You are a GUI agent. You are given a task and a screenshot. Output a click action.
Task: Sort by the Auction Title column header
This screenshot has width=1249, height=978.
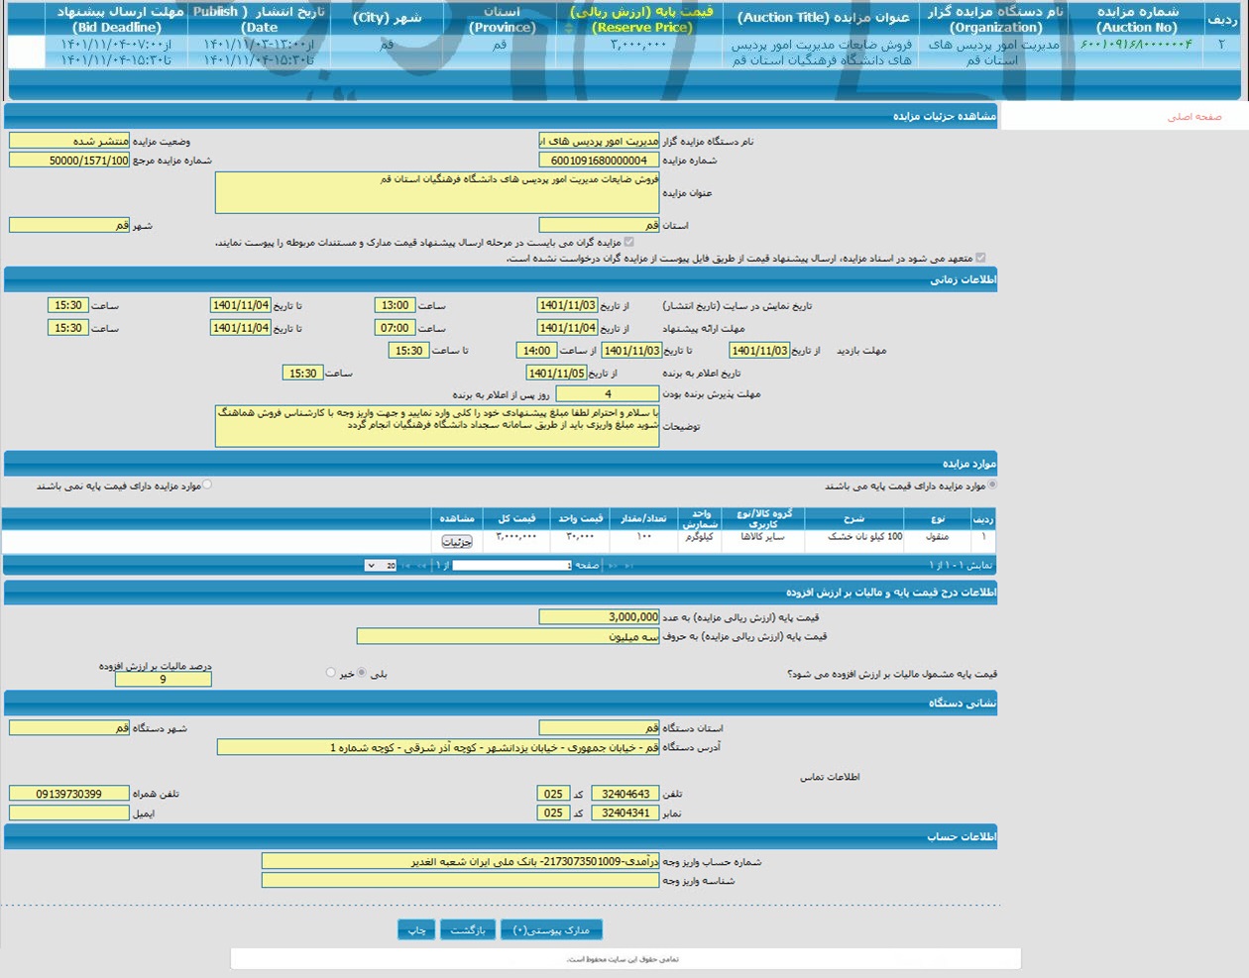pyautogui.click(x=823, y=18)
